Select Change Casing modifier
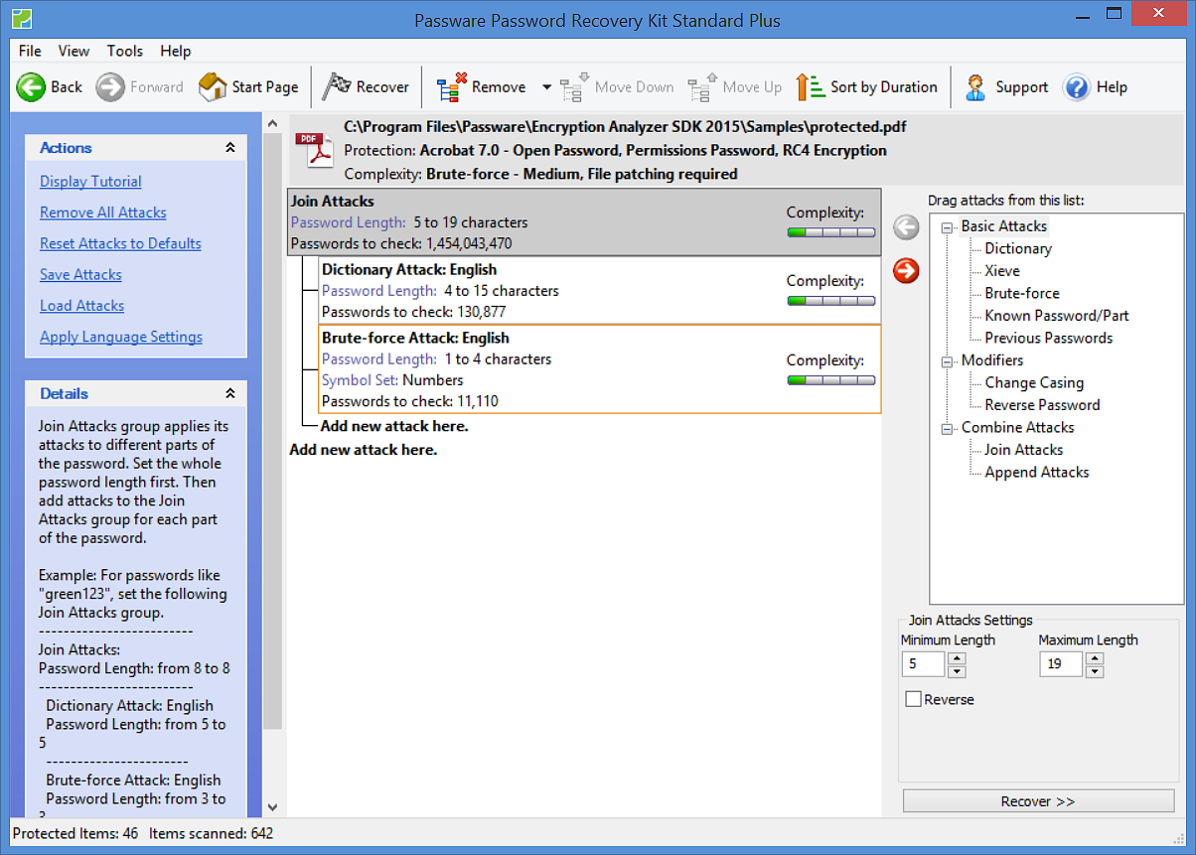This screenshot has height=855, width=1196. [1034, 382]
